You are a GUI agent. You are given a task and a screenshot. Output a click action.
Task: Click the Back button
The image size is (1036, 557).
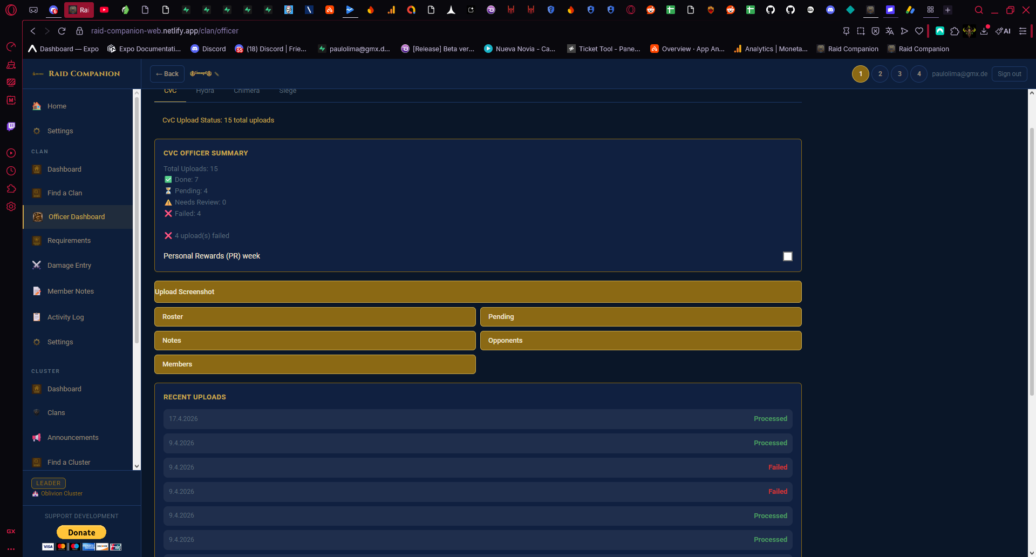click(x=167, y=74)
